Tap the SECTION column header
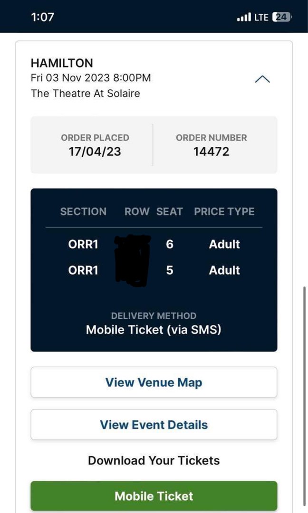Viewport: 308px width, 513px height. pyautogui.click(x=83, y=211)
